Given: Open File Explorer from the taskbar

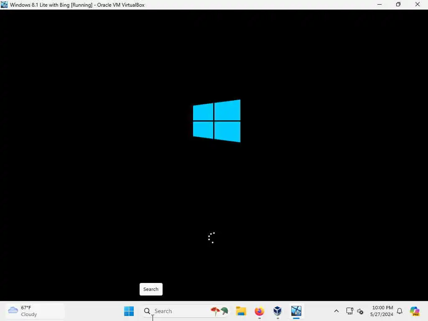Looking at the screenshot, I should click(x=241, y=311).
